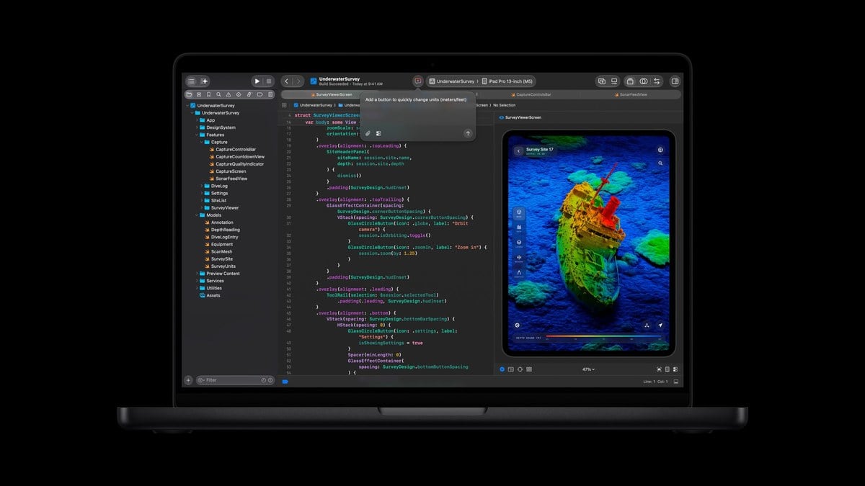Toggle live preview mode button

502,369
